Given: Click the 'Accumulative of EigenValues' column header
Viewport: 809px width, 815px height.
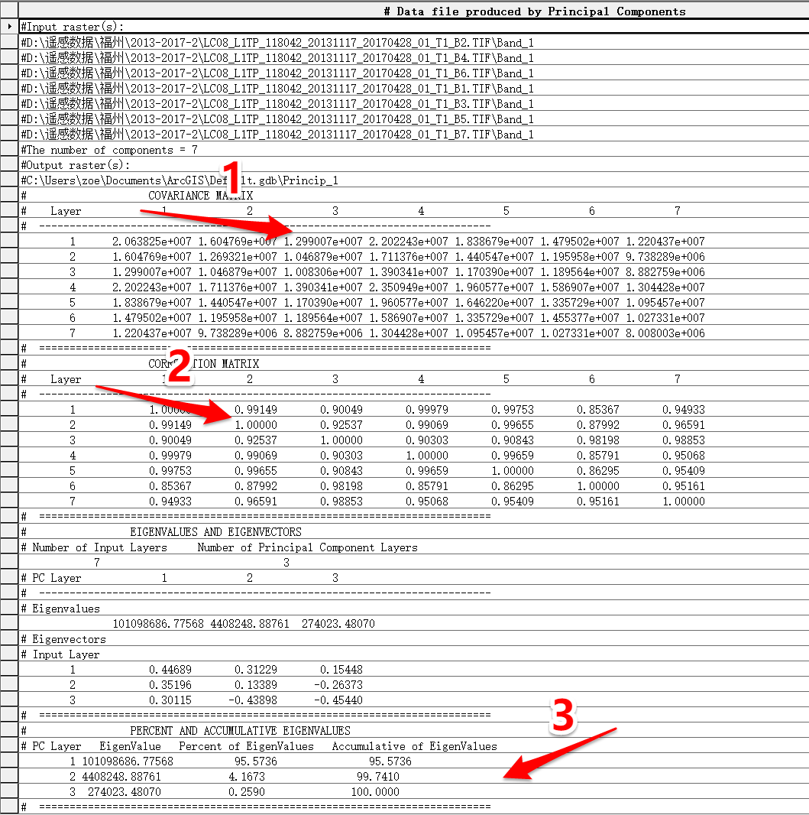Looking at the screenshot, I should [414, 746].
